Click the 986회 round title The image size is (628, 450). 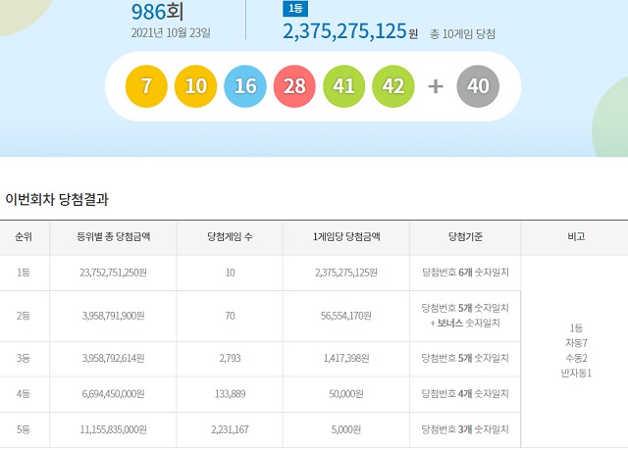157,12
